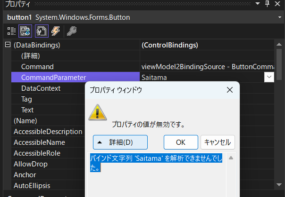
Task: Click property grid scrollbar down arrow
Action: click(x=279, y=185)
